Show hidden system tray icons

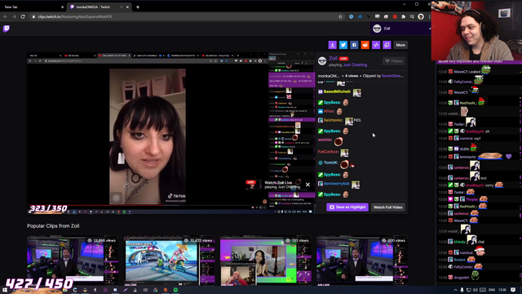(x=455, y=290)
